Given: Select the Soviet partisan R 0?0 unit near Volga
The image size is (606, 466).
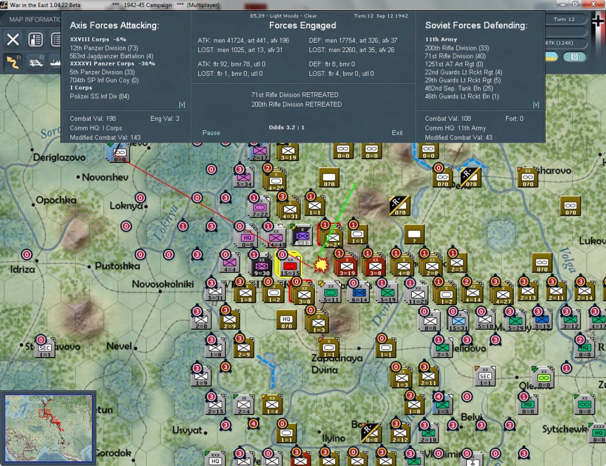Looking at the screenshot, I should coord(470,177).
